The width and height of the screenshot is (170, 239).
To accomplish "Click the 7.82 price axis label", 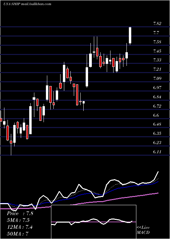I will pyautogui.click(x=157, y=24).
